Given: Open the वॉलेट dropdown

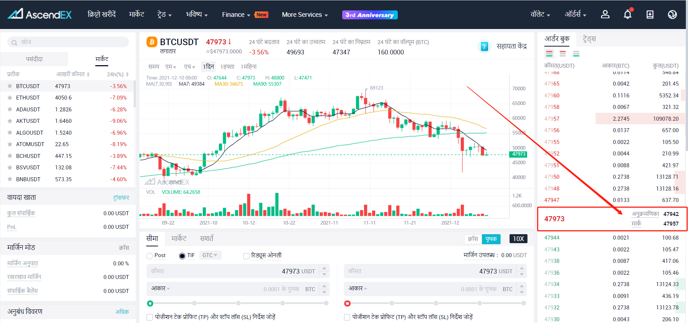Looking at the screenshot, I should [x=540, y=14].
